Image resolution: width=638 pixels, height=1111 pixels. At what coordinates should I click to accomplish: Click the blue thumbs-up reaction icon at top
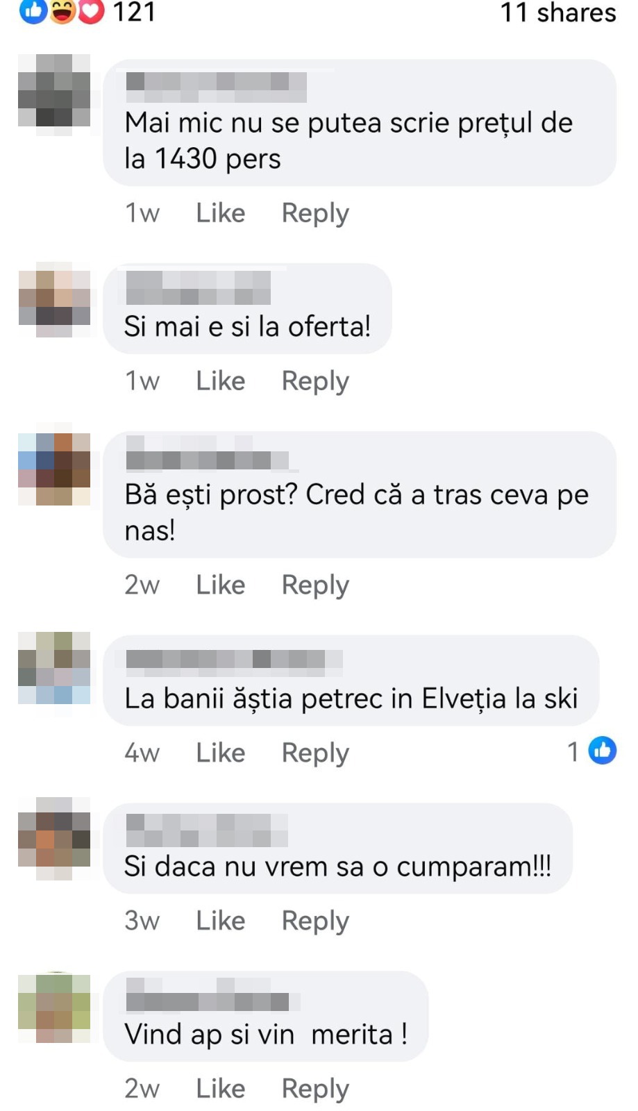pyautogui.click(x=33, y=10)
